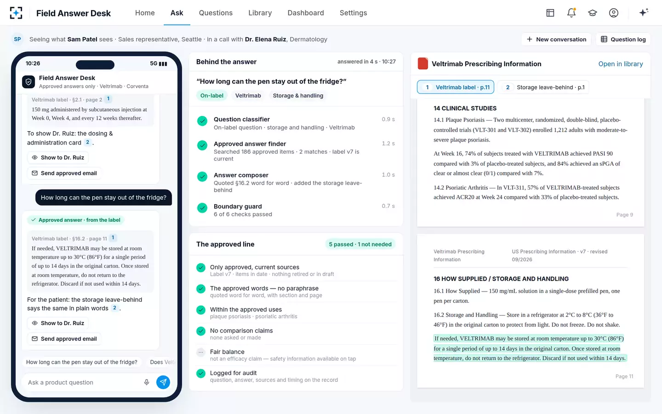Click the 5 passed · 1 not needed badge

[360, 244]
